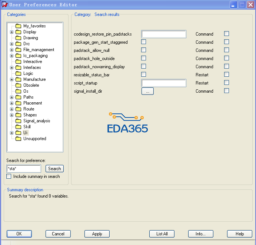The width and height of the screenshot is (256, 245).
Task: Click the Restart label for script_startup
Action: tap(202, 83)
